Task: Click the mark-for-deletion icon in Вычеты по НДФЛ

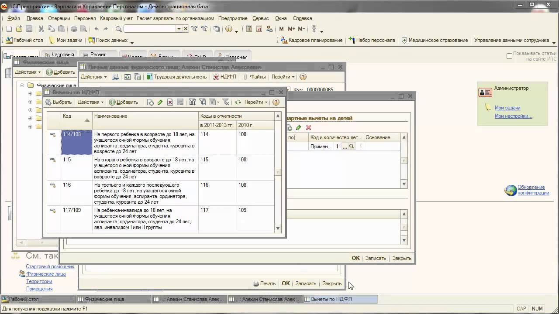Action: 170,102
